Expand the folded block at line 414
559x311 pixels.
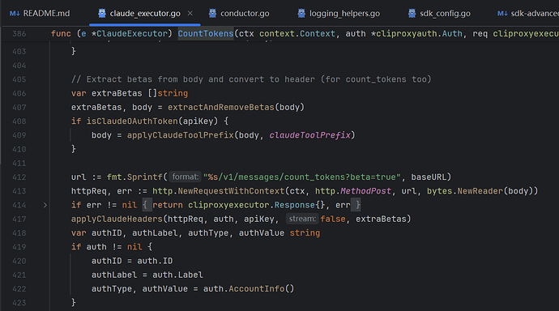coord(45,205)
